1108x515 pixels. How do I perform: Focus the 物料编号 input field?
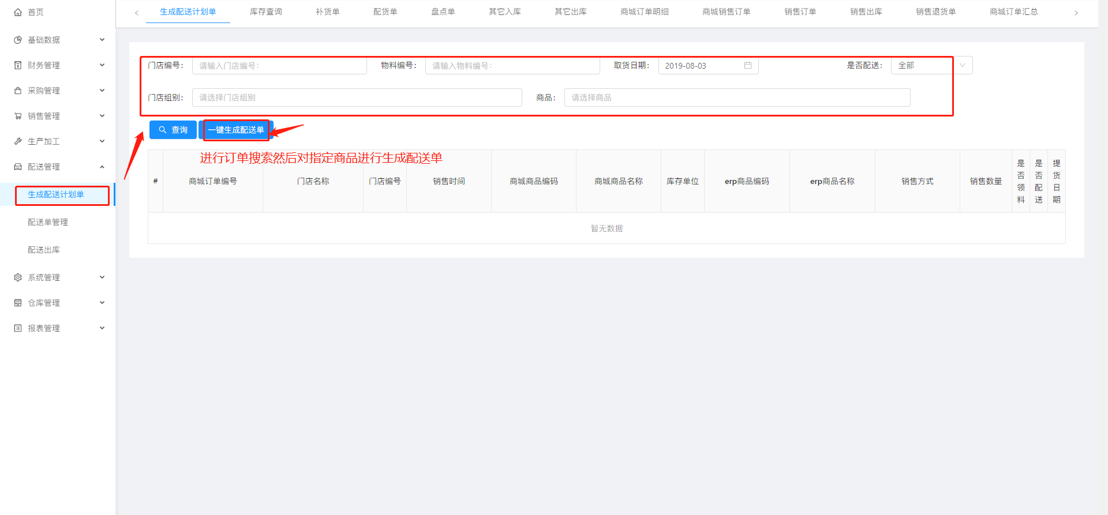coord(512,66)
